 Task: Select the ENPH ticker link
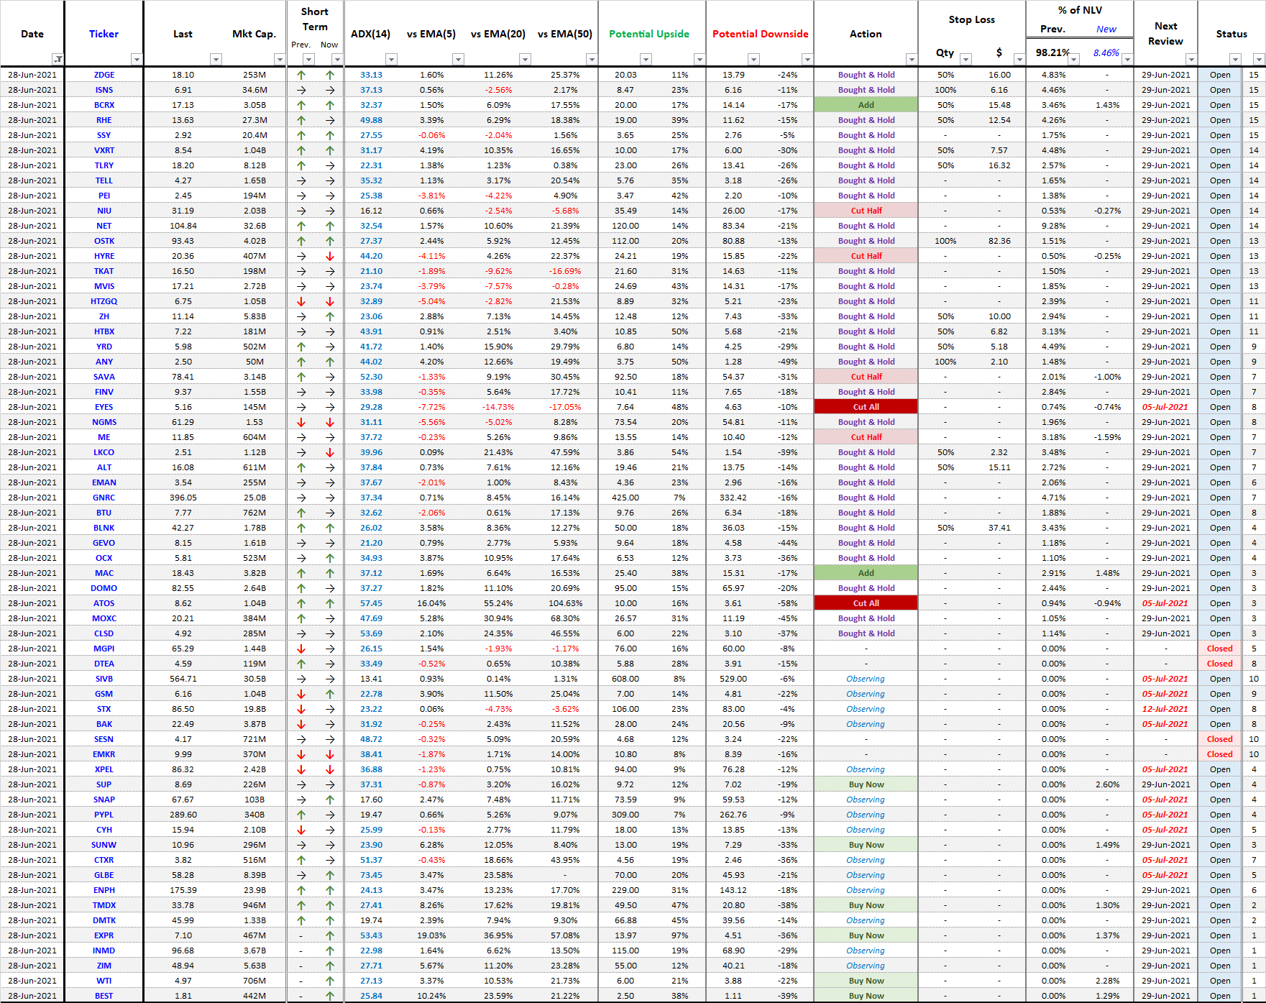[x=104, y=890]
